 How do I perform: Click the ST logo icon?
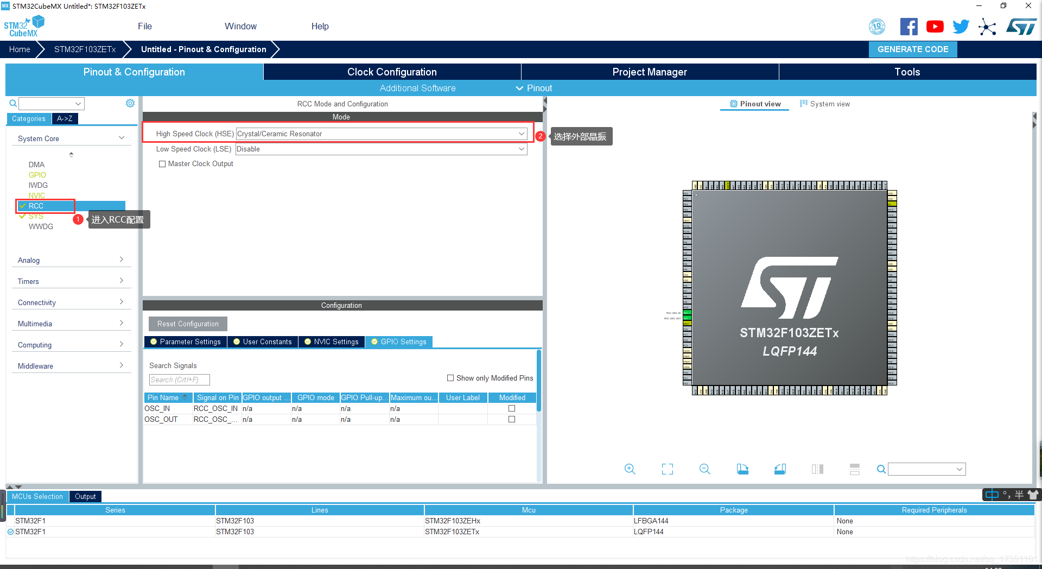click(1021, 27)
